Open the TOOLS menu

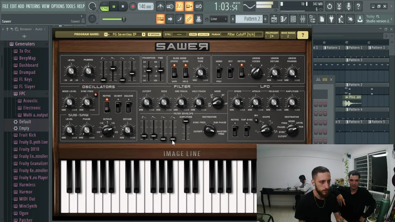coord(70,6)
